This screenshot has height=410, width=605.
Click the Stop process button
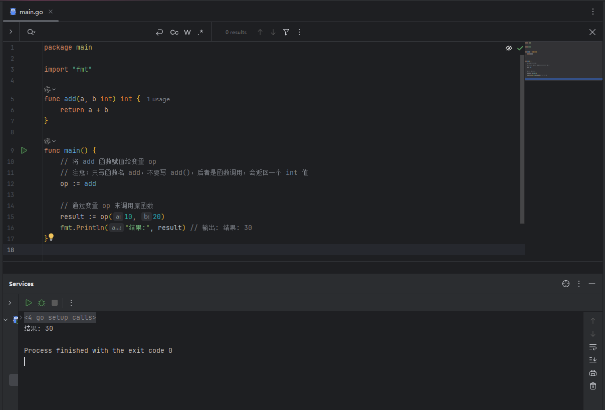tap(55, 303)
